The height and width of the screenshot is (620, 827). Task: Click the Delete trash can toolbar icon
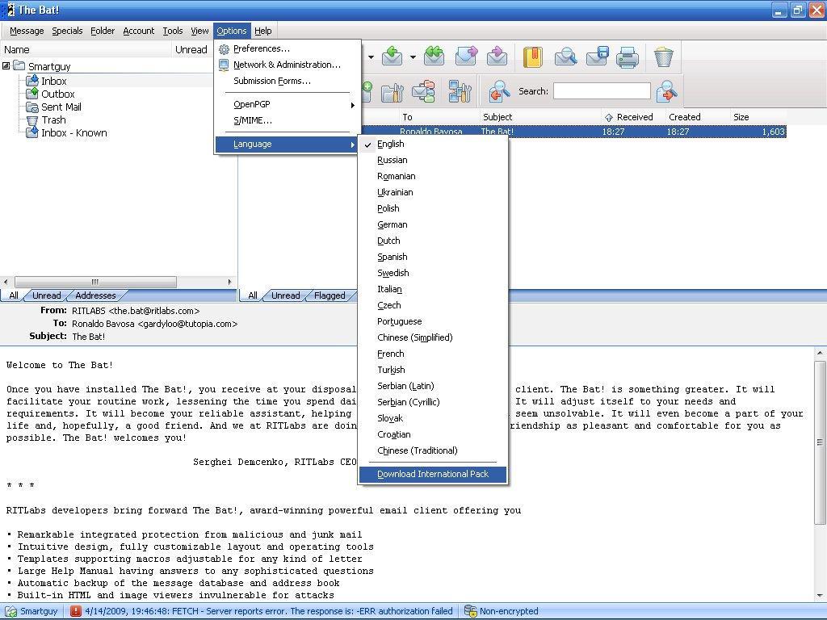coord(663,57)
